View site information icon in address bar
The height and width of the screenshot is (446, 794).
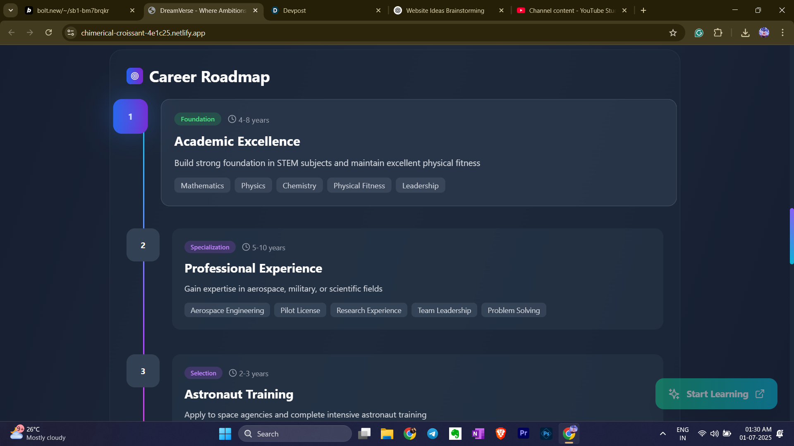tap(71, 33)
